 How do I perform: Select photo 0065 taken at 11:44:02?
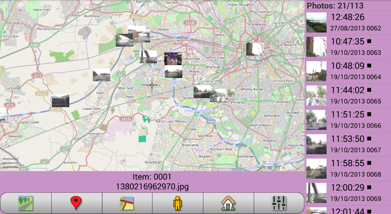[x=348, y=96]
